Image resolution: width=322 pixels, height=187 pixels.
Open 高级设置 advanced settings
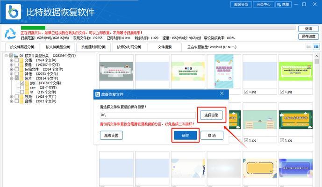pyautogui.click(x=111, y=136)
